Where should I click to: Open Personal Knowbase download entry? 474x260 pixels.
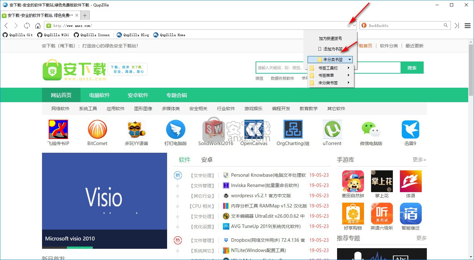tap(268, 175)
